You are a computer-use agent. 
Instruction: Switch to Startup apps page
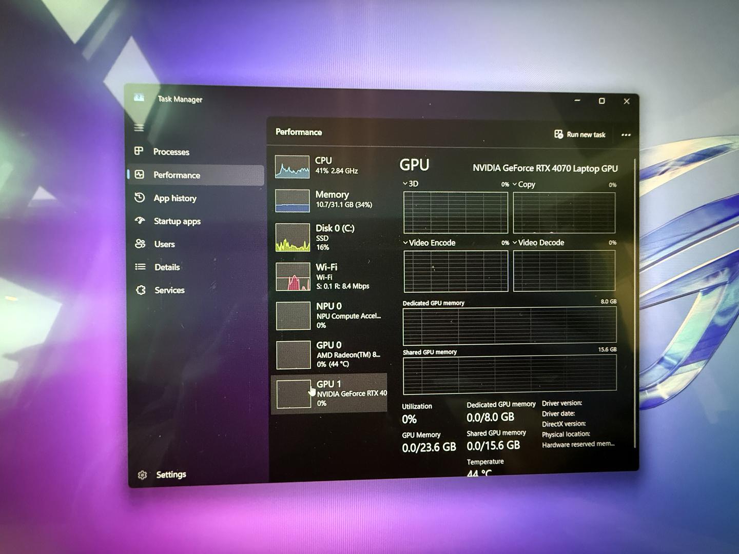tap(196, 221)
